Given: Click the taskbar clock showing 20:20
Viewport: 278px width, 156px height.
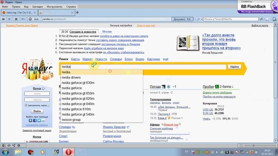Looking at the screenshot, I should click(267, 152).
